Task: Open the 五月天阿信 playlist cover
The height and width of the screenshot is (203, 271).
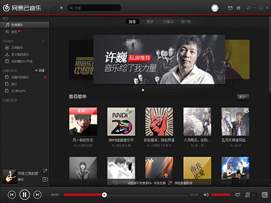Action: point(235,122)
